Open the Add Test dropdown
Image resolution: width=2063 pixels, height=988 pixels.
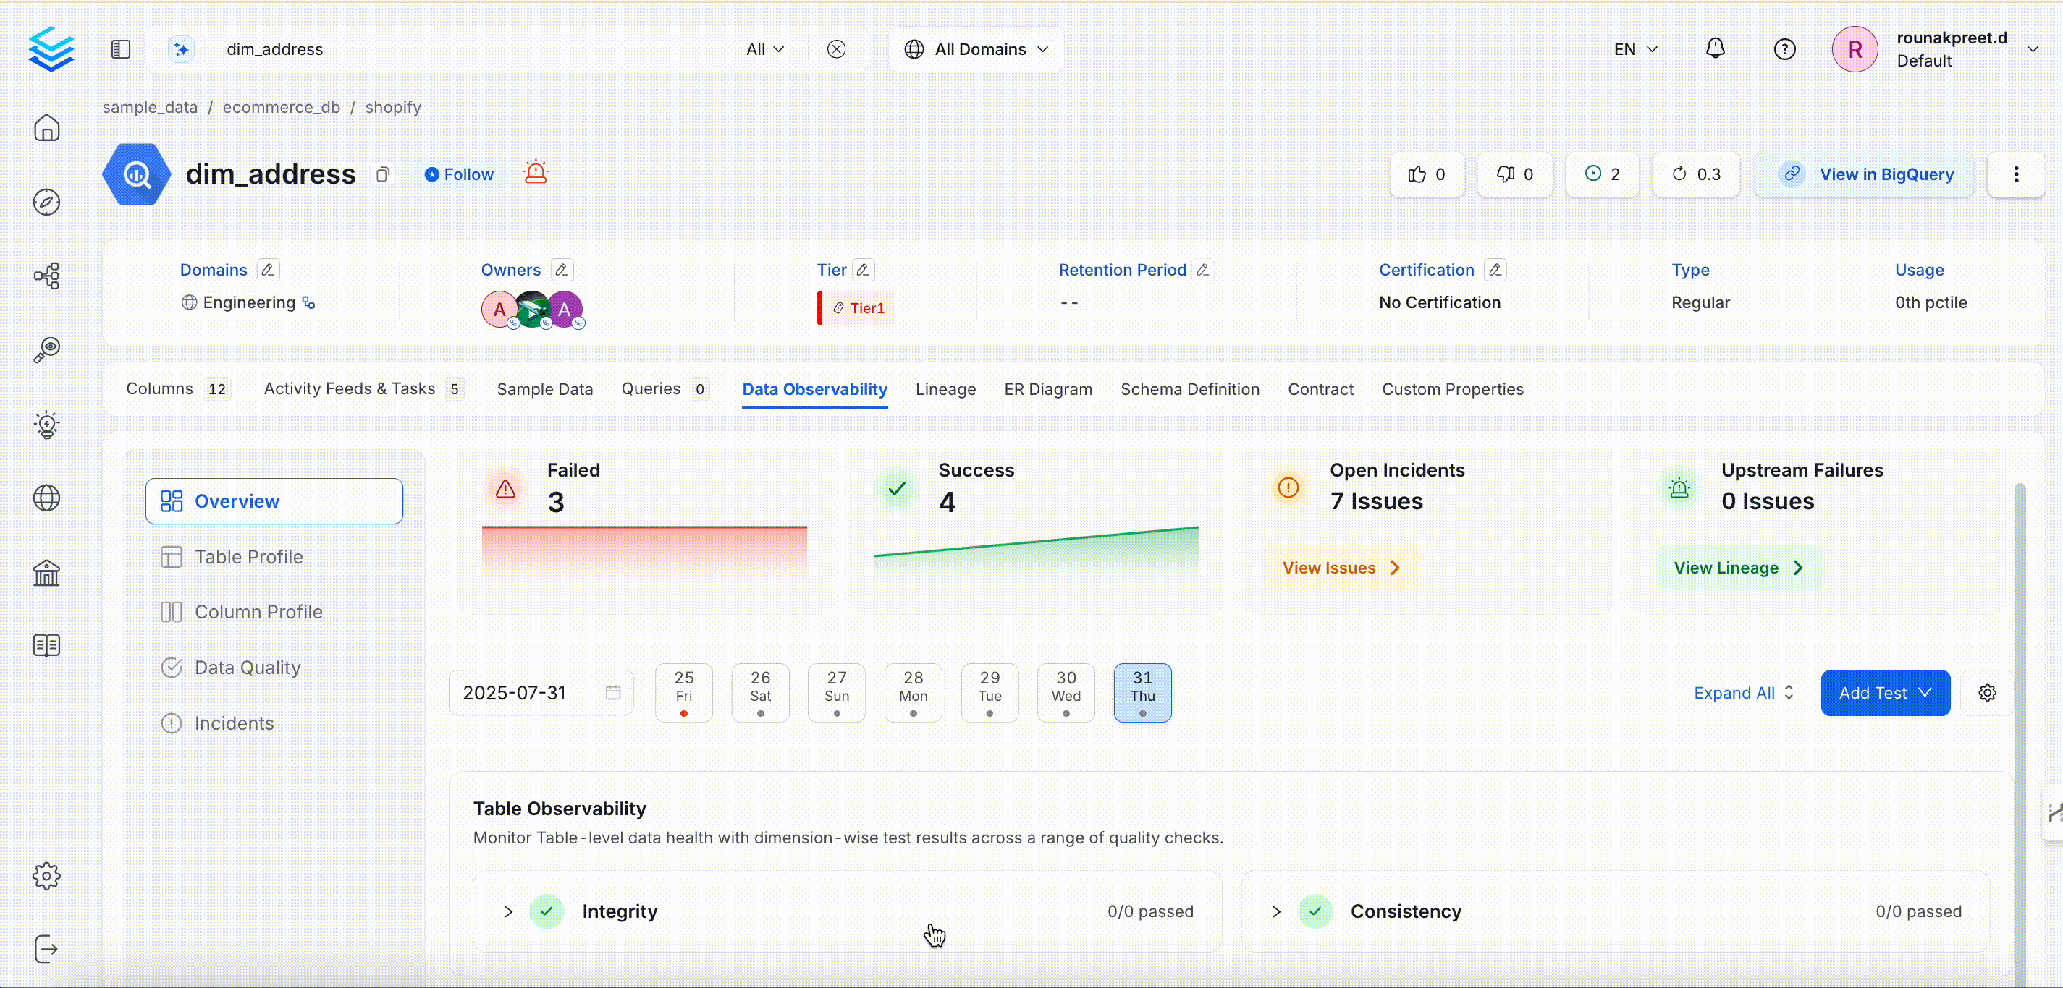coord(1884,693)
